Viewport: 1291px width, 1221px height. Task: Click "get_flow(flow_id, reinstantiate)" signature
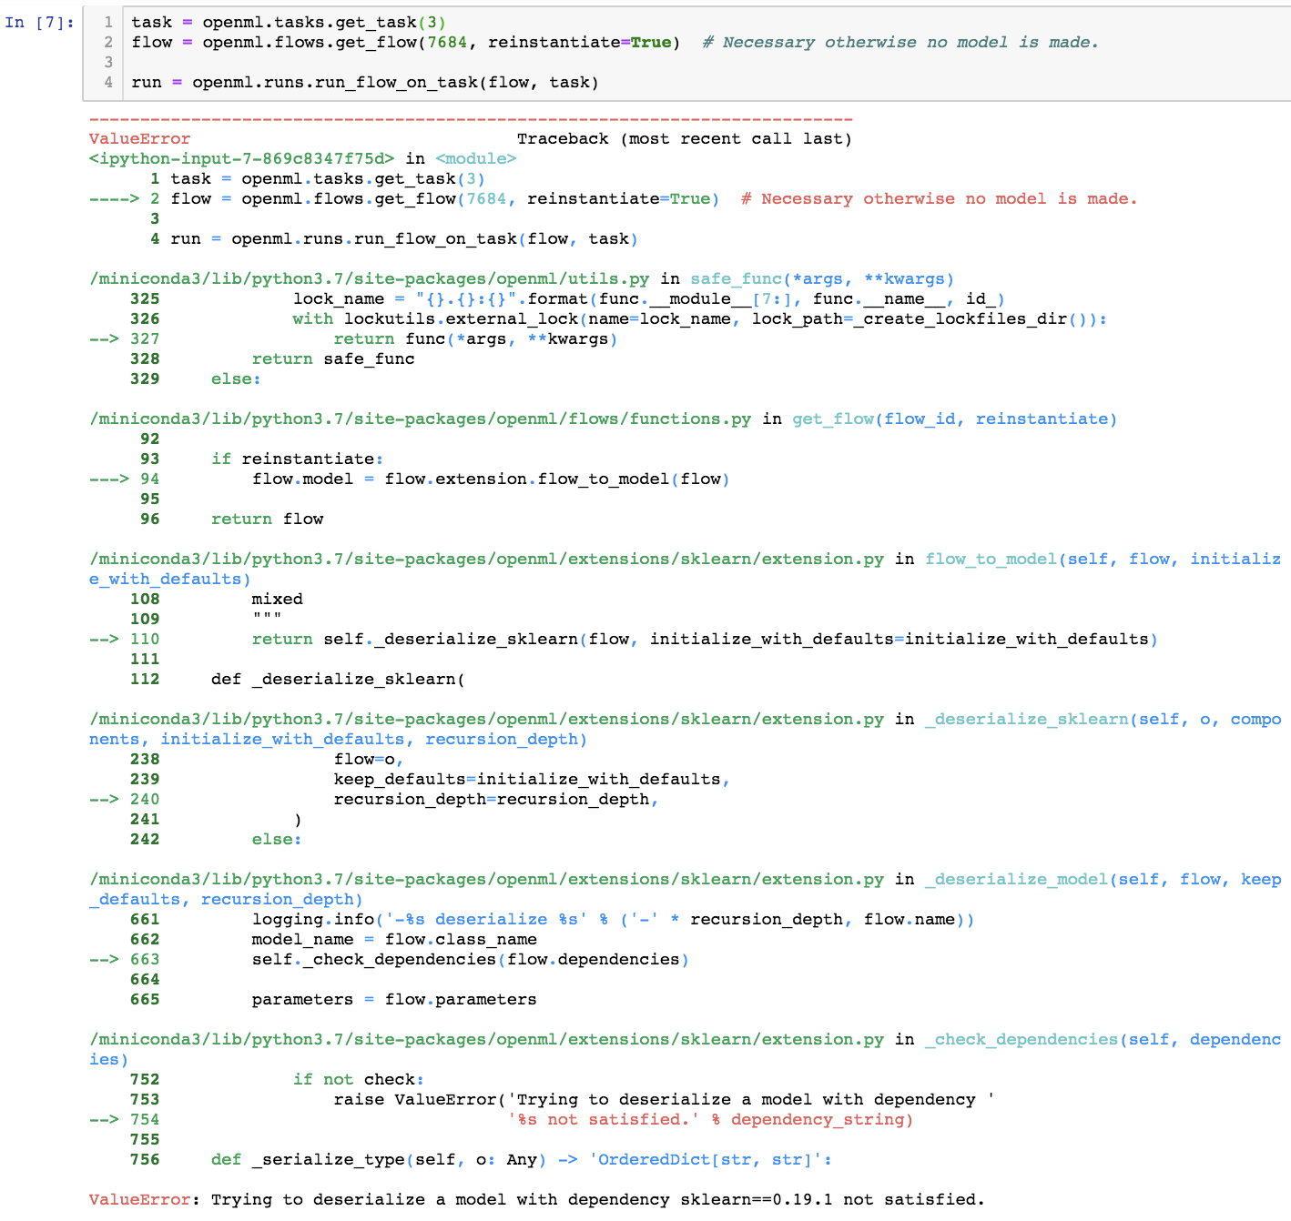tap(954, 419)
